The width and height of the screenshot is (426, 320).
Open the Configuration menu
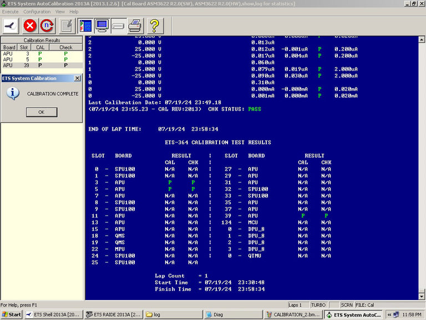tap(37, 12)
